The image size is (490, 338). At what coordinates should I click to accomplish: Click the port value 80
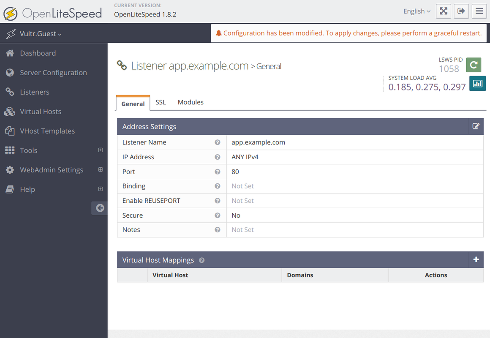tap(235, 172)
